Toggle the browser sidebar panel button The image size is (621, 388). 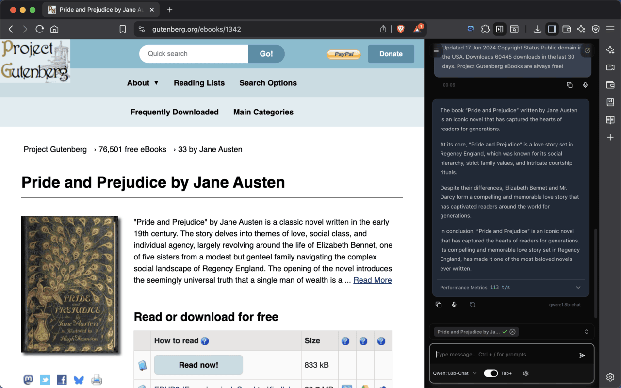[x=552, y=29]
